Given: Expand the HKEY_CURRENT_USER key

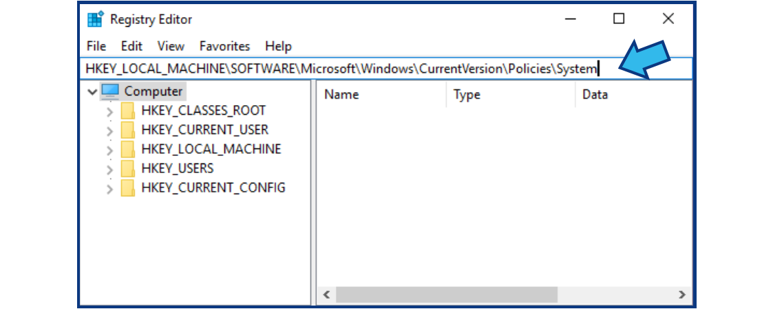Looking at the screenshot, I should click(109, 131).
